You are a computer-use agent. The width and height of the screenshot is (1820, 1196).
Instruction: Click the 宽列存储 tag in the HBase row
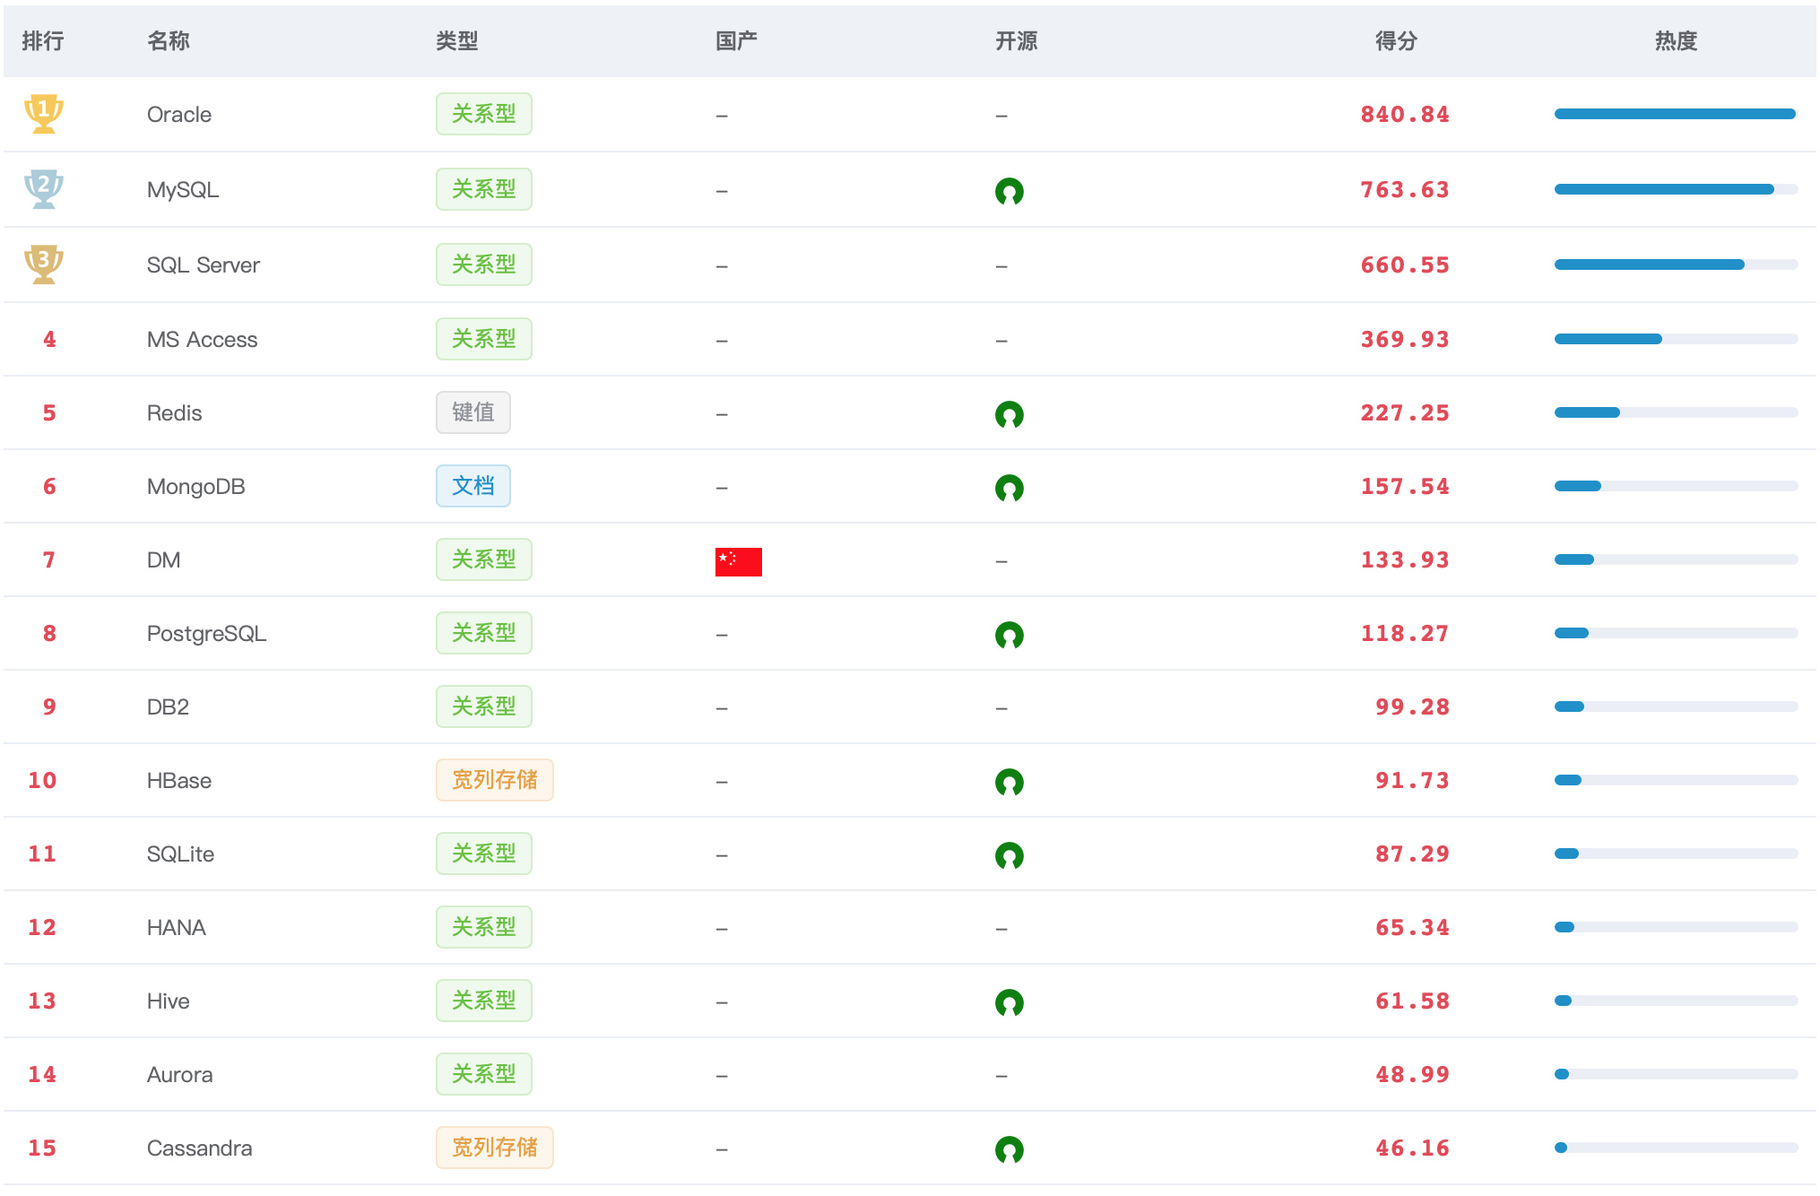point(494,780)
